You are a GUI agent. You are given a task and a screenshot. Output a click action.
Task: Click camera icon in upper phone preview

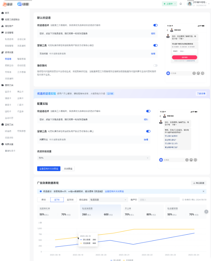tap(168, 73)
